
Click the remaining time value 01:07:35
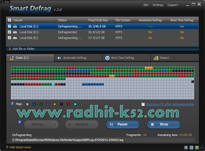(x=186, y=135)
